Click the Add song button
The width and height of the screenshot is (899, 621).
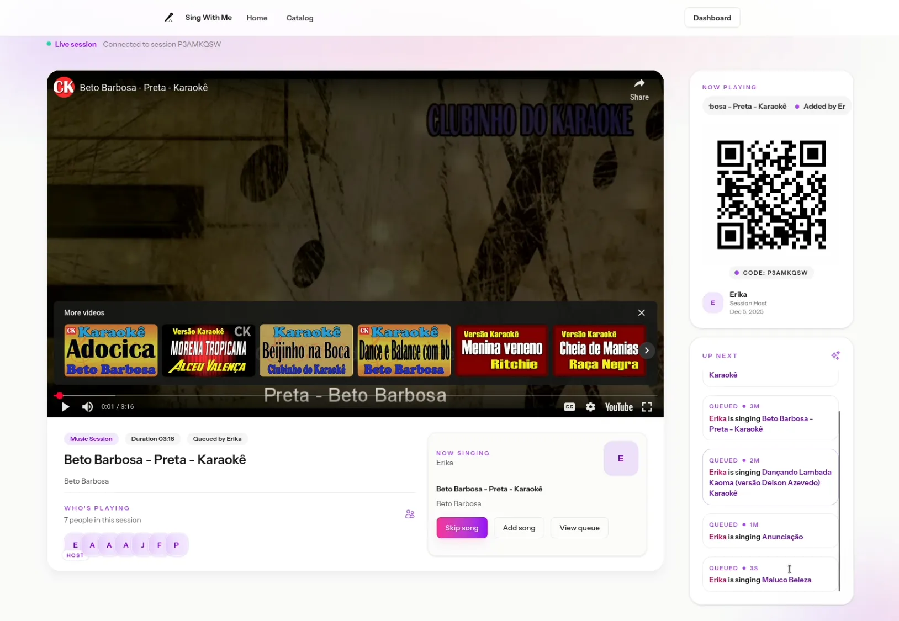point(519,528)
